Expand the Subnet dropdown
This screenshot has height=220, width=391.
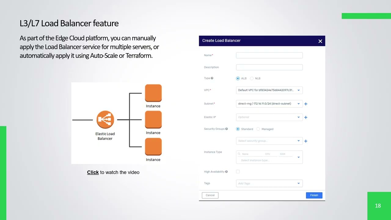tap(269, 104)
